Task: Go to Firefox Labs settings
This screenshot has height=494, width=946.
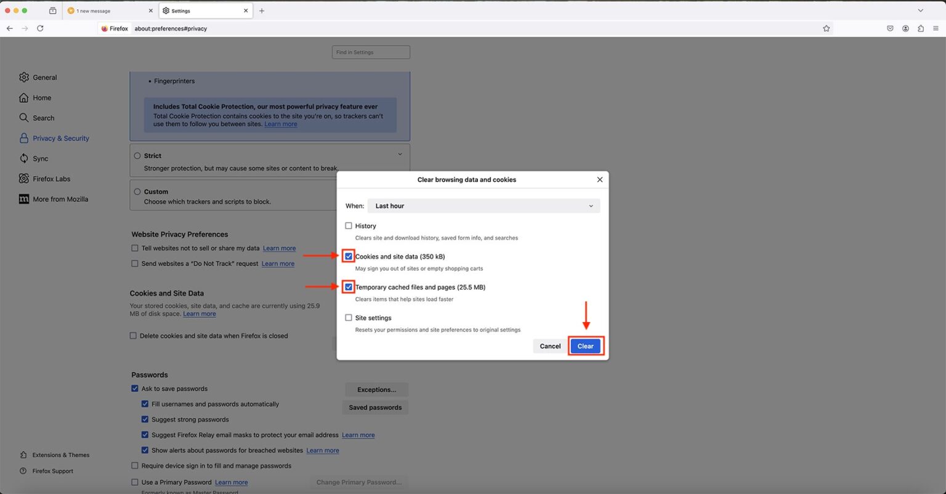Action: [51, 179]
